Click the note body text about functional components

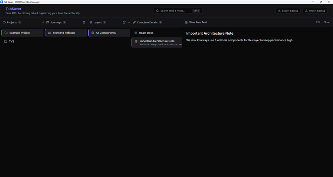(x=239, y=40)
